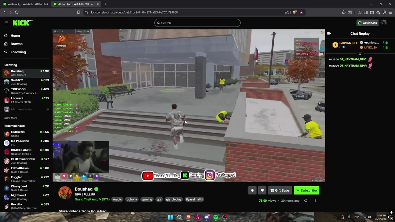Viewport: 395px width, 222px height.
Task: Expand Following list with Show More
Action: (10, 118)
